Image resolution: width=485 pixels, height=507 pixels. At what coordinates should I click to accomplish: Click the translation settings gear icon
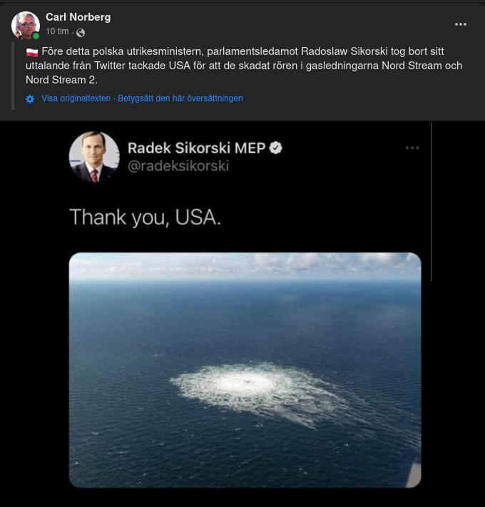coord(30,99)
